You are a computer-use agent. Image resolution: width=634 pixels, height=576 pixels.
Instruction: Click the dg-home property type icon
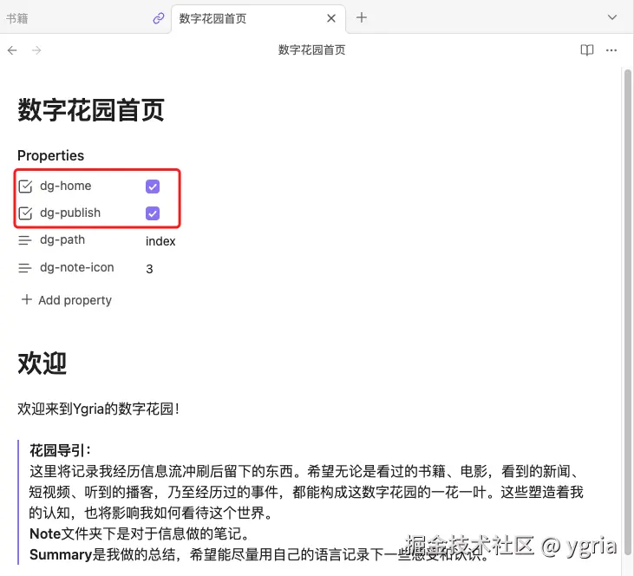pyautogui.click(x=25, y=187)
